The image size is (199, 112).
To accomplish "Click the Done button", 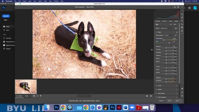I will pyautogui.click(x=169, y=101).
